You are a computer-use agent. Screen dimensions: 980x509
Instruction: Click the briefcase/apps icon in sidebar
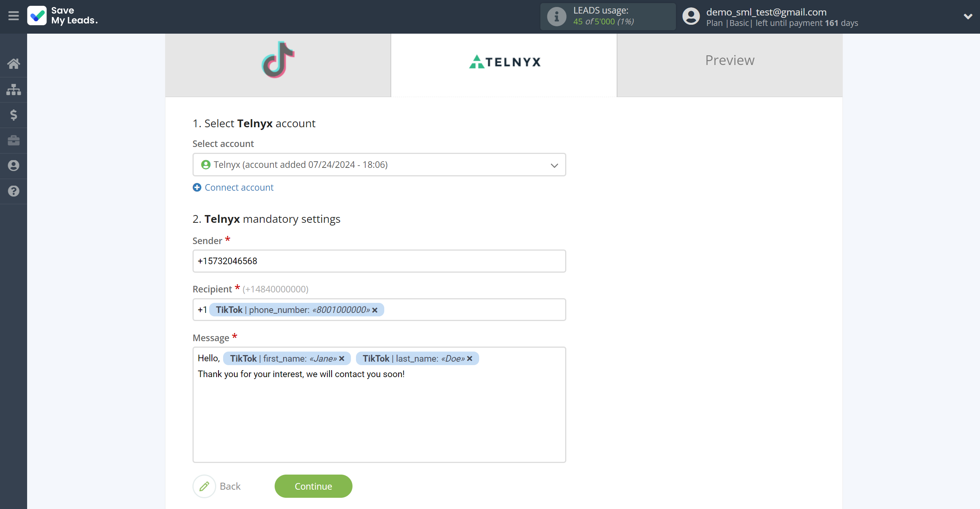14,139
